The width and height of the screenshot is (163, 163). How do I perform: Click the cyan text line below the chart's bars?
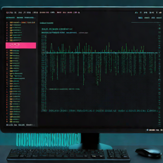(x=65, y=89)
